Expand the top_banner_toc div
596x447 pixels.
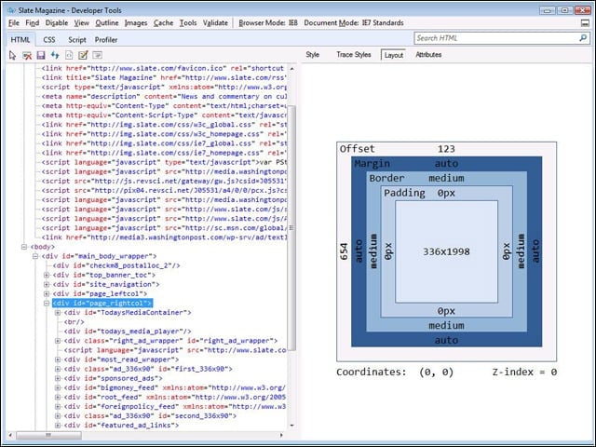(47, 275)
